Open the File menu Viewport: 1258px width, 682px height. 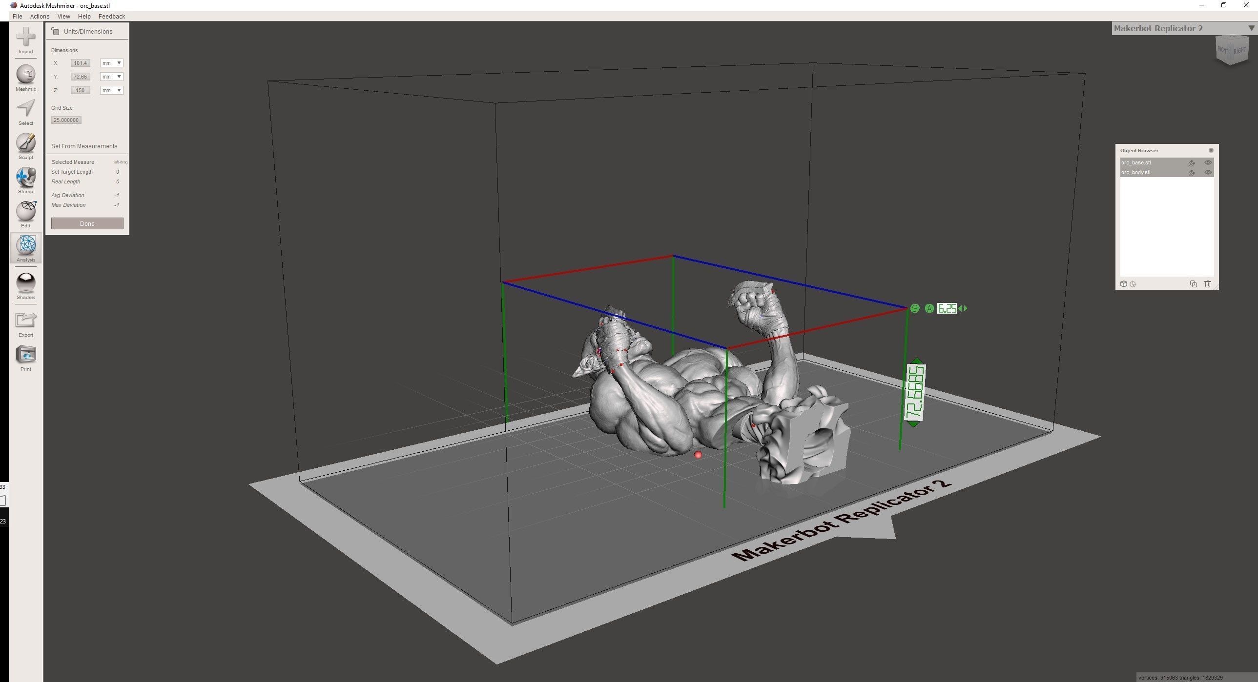pyautogui.click(x=17, y=16)
